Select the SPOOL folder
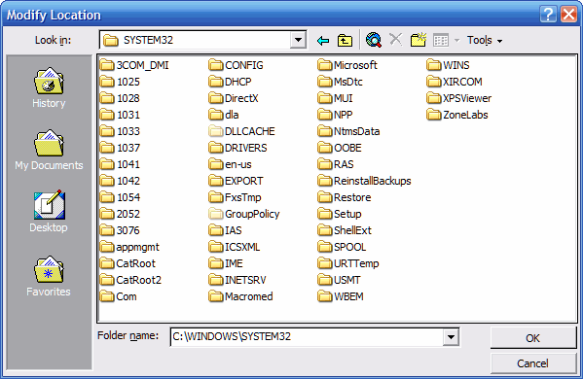Screen dimensions: 583x379 pos(342,247)
